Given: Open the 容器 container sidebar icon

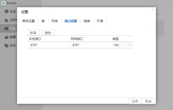Looking at the screenshot, I should (x=6, y=37).
